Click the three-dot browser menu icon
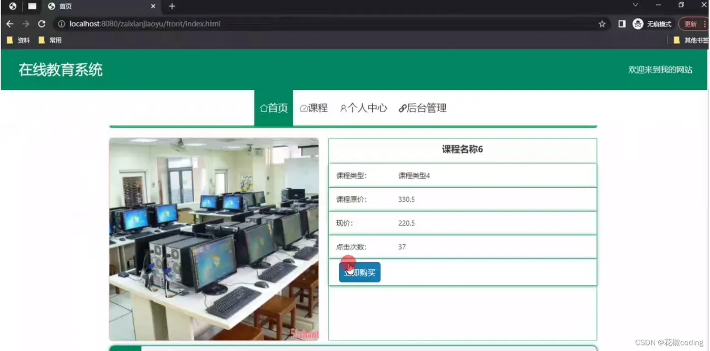This screenshot has width=710, height=351. pos(705,24)
